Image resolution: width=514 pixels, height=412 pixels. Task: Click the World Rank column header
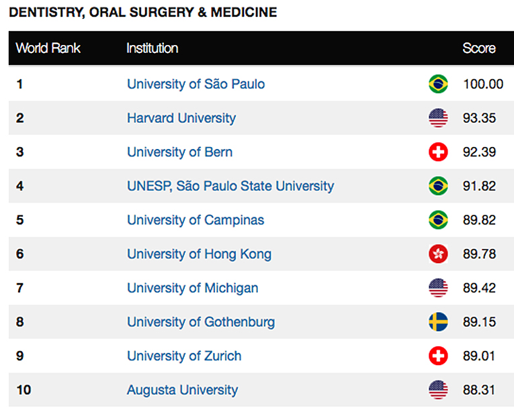[x=48, y=48]
